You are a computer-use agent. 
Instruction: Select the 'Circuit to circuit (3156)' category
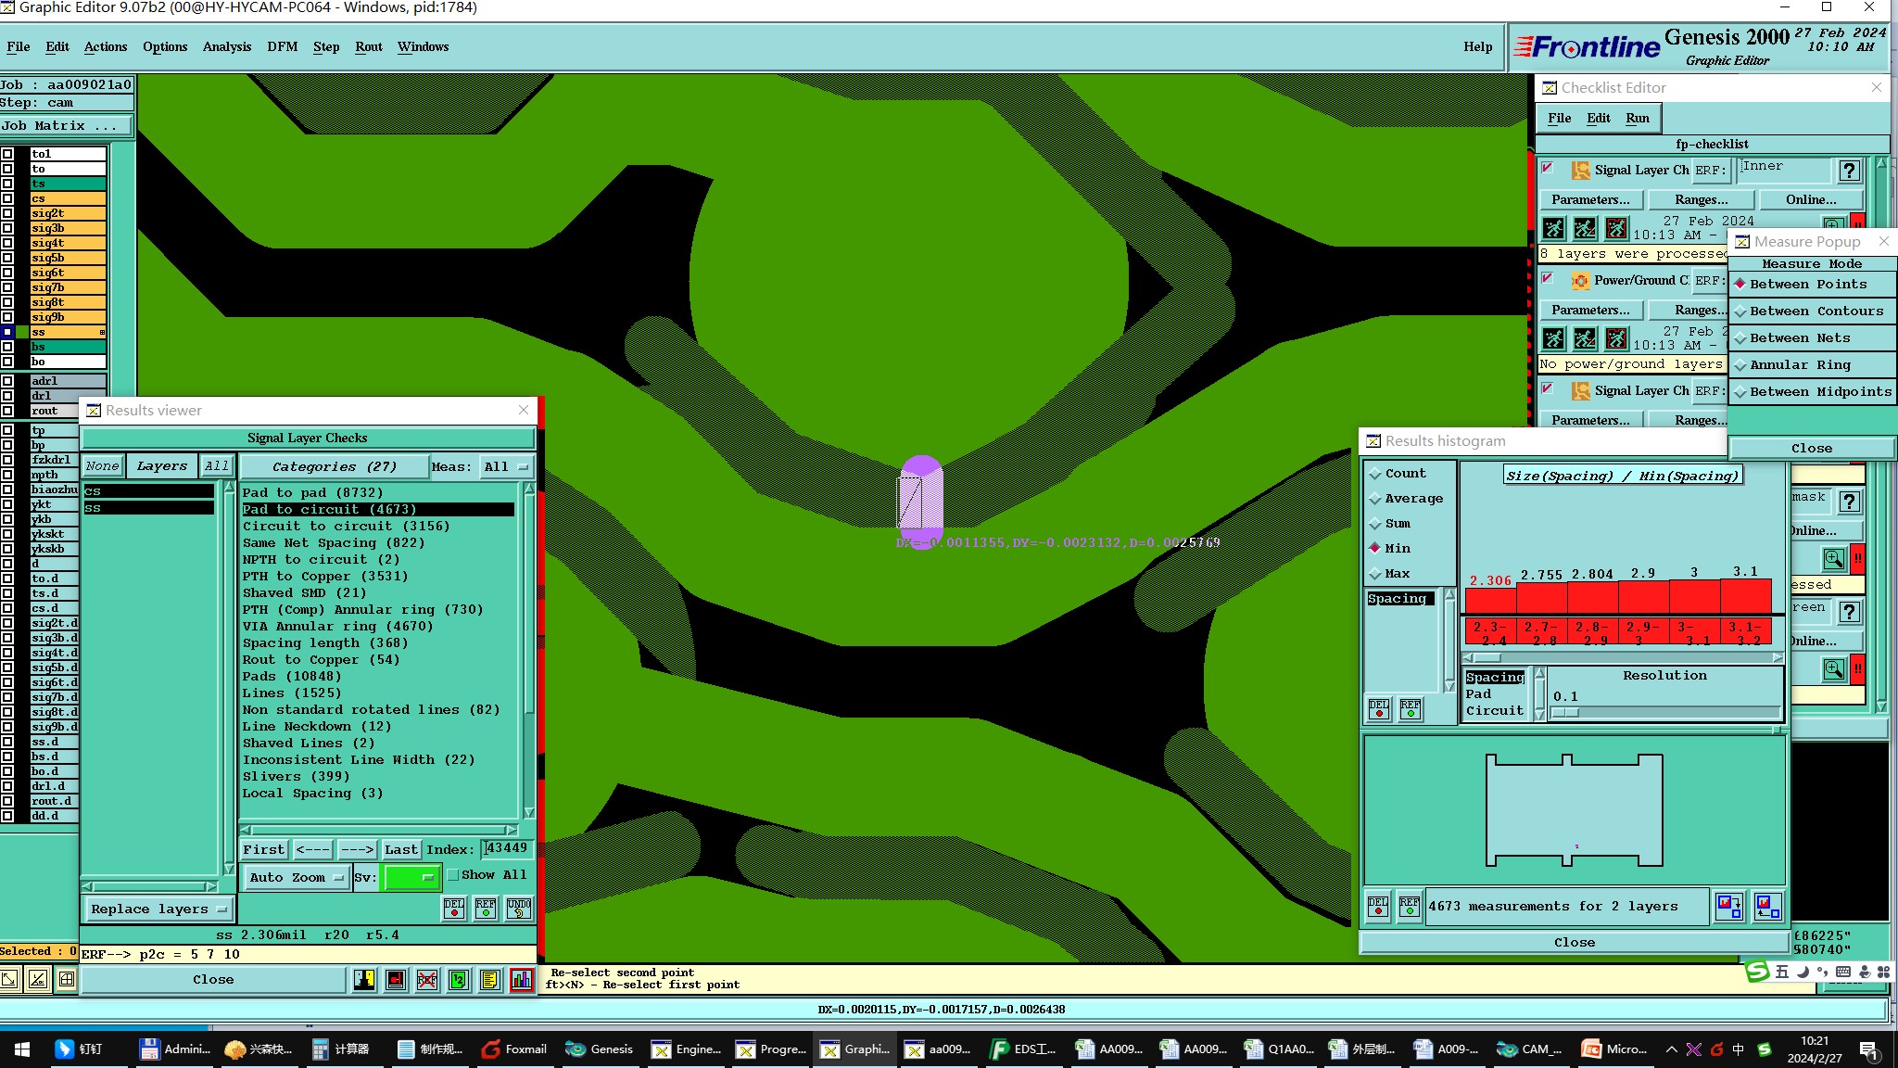(346, 526)
